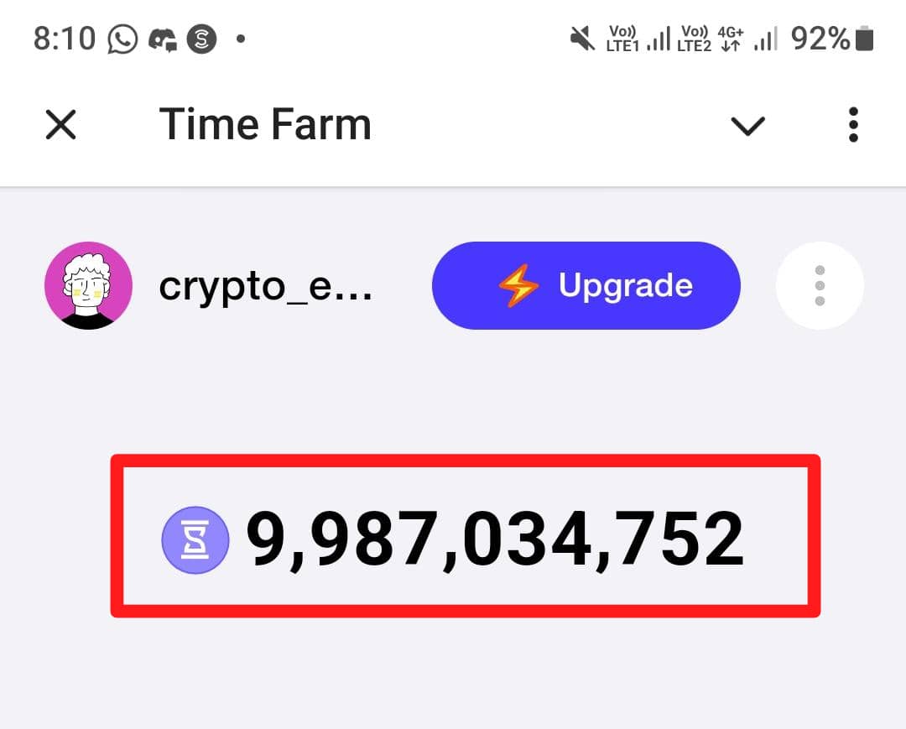Tap the LTE1 signal strength indicator
Screen dimensions: 906x729
tap(638, 39)
